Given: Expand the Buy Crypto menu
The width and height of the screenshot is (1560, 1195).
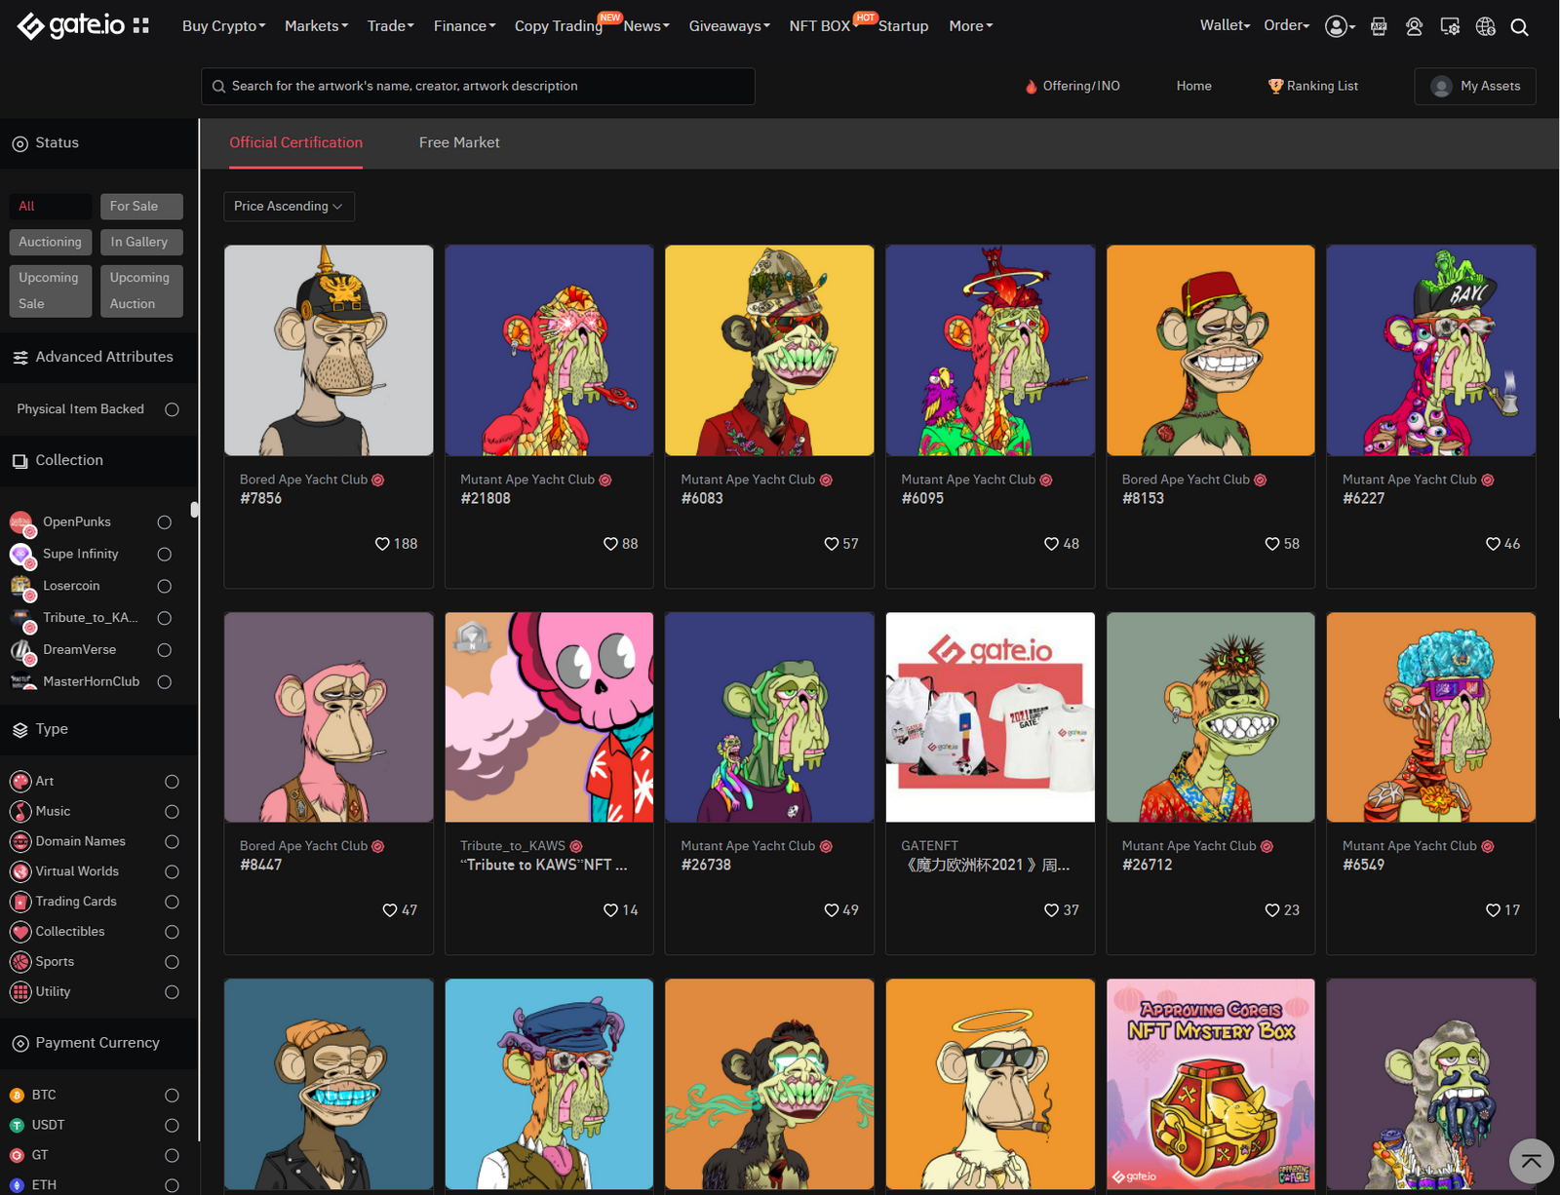Looking at the screenshot, I should (223, 26).
